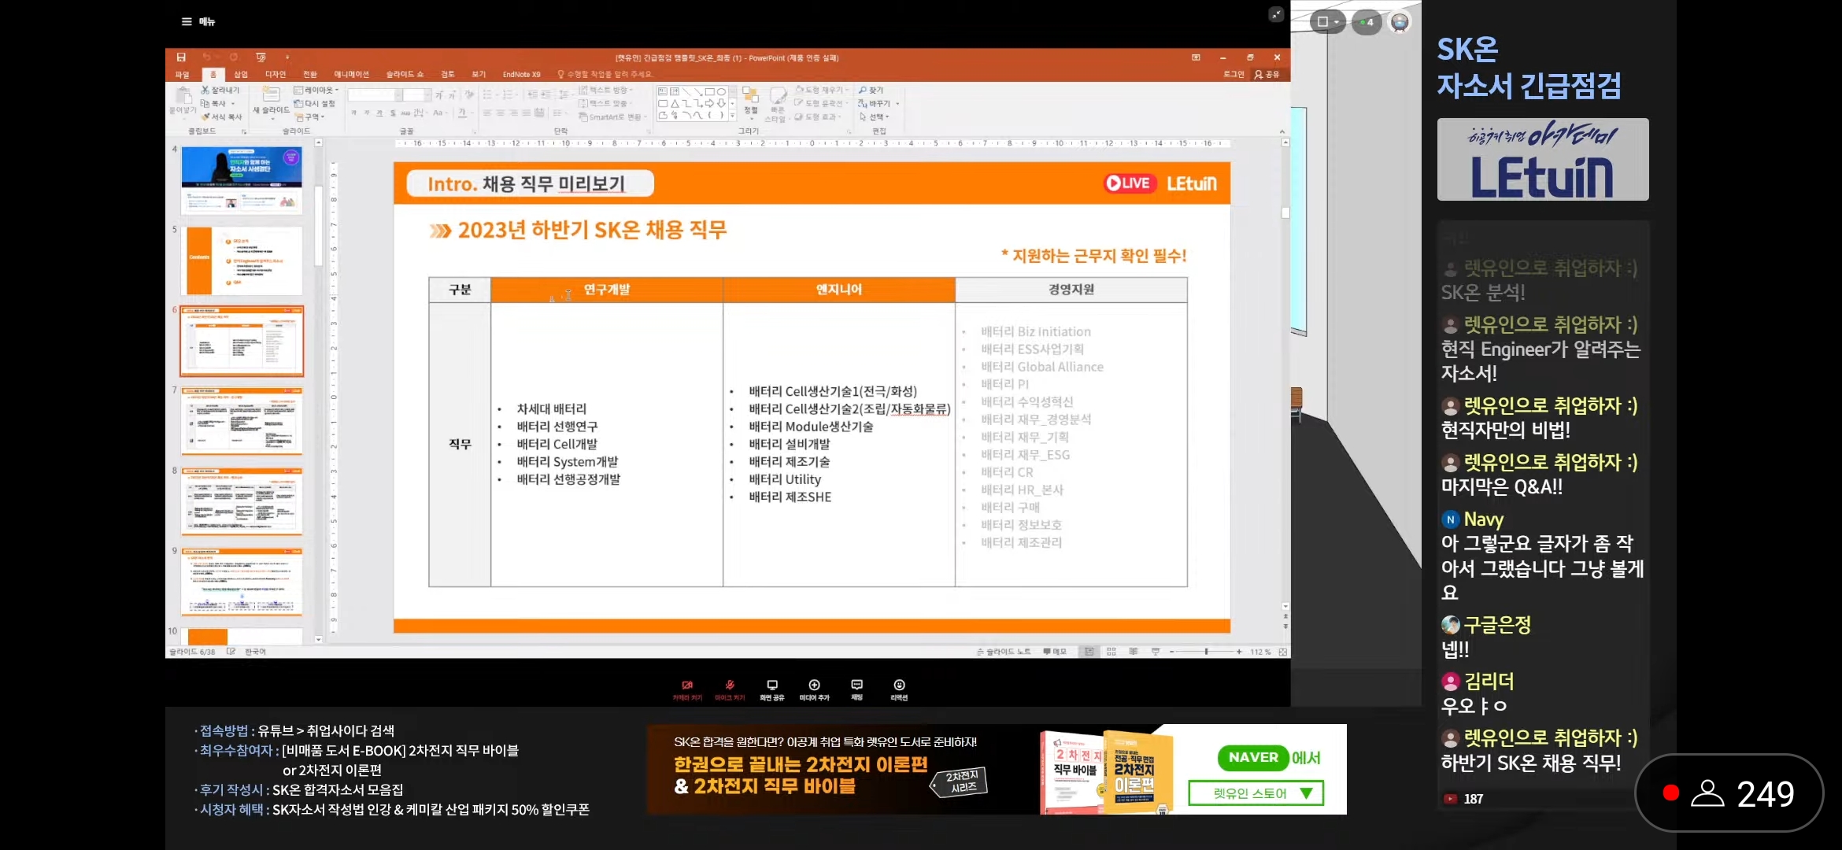Open the 파일 (File) tab
Image resolution: width=1842 pixels, height=850 pixels.
(182, 74)
